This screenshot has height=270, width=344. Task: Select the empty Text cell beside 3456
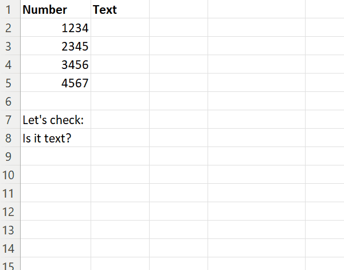click(119, 64)
